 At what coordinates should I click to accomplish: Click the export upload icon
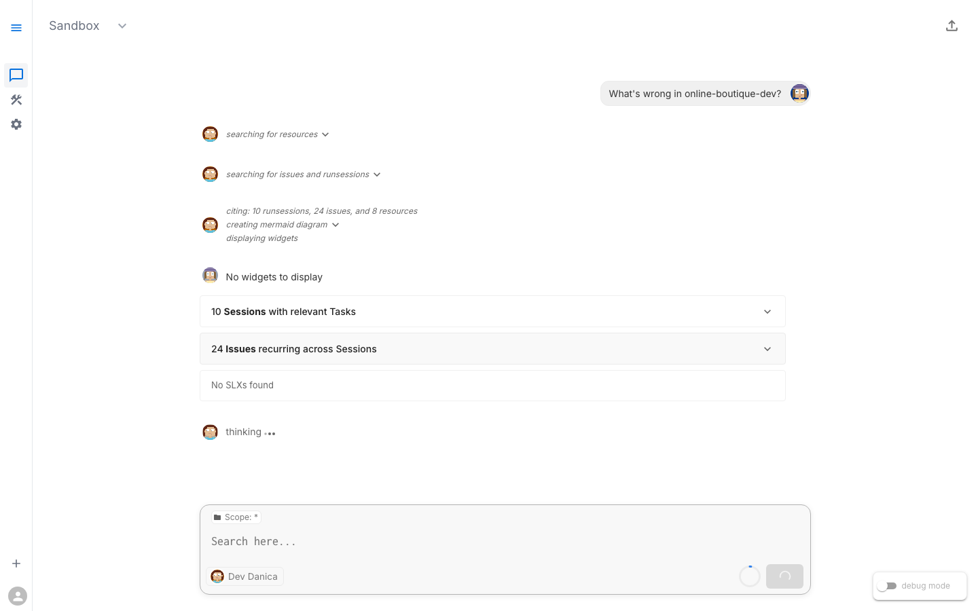point(952,26)
